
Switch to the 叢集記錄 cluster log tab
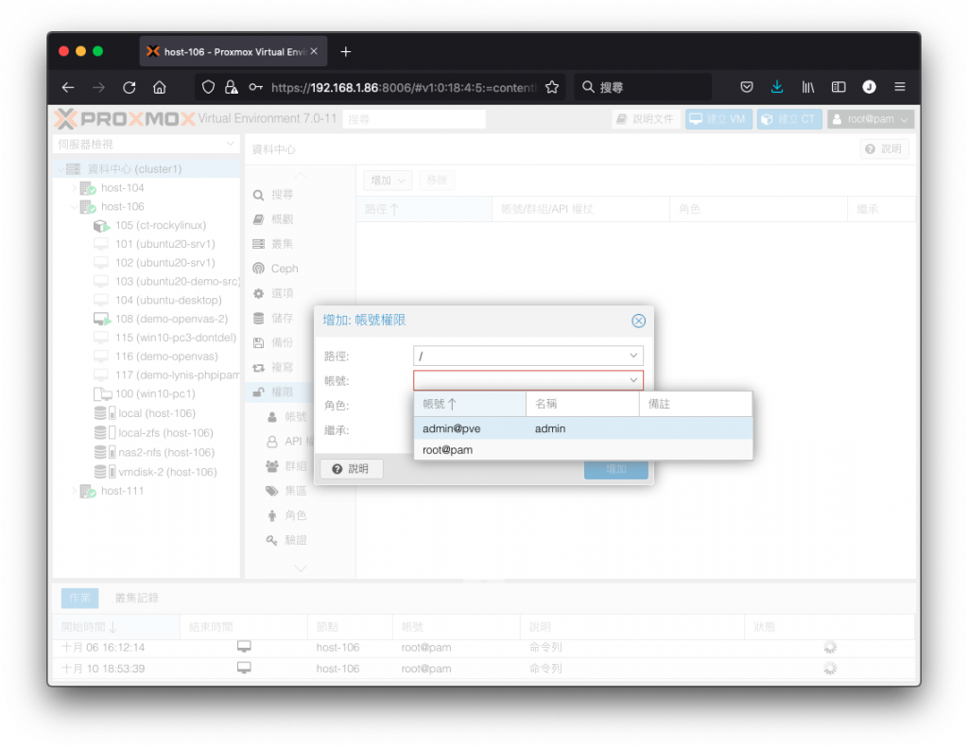pyautogui.click(x=137, y=598)
